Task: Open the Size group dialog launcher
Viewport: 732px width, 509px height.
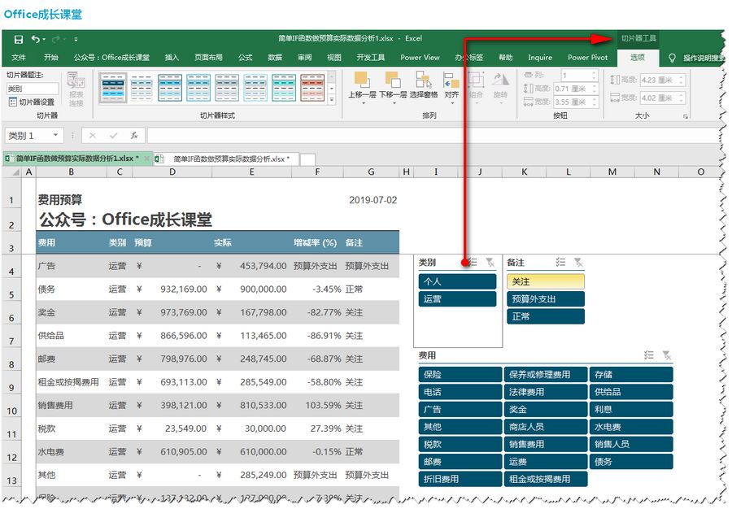Action: (686, 116)
